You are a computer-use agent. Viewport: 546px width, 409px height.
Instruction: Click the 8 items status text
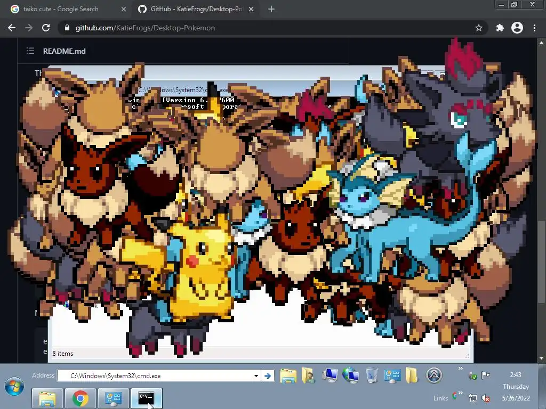[x=63, y=354]
